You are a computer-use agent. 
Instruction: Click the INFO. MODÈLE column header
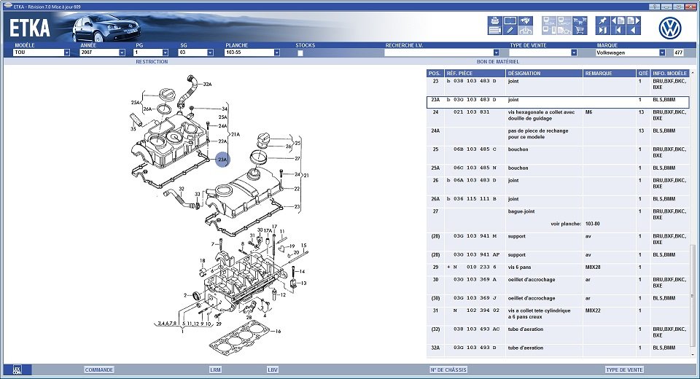(669, 73)
